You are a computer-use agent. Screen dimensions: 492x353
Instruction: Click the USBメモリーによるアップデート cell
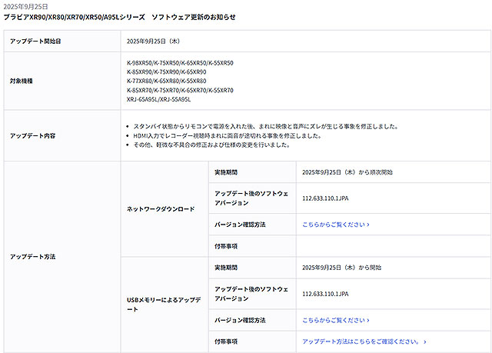click(x=164, y=305)
